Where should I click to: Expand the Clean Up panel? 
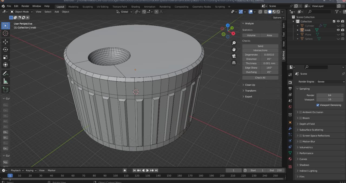(250, 85)
